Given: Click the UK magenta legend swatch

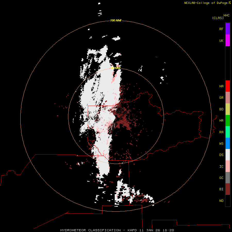Looking at the screenshot, I should pos(228,40).
